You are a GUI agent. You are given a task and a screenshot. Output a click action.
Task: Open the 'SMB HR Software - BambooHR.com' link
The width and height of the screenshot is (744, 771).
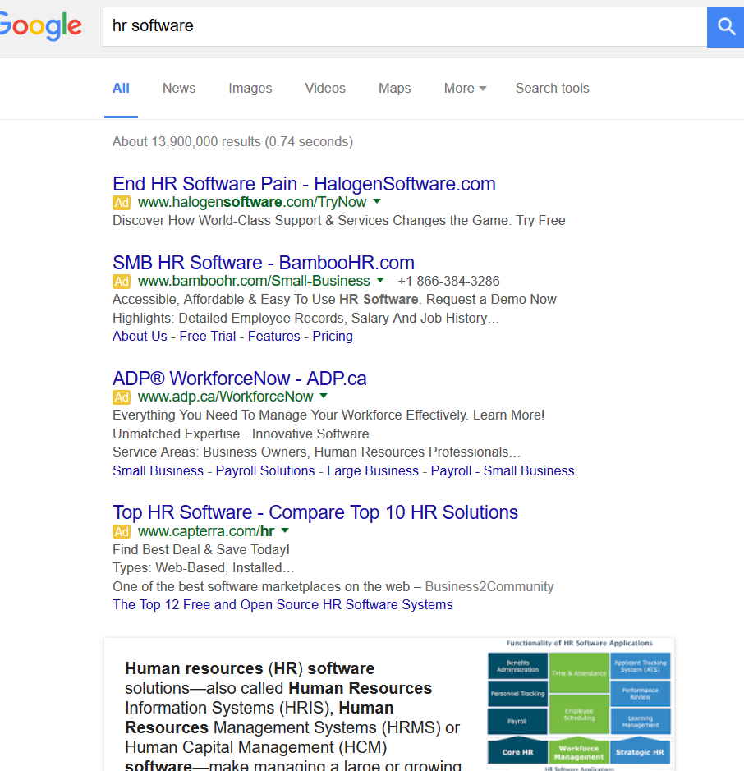click(x=264, y=263)
